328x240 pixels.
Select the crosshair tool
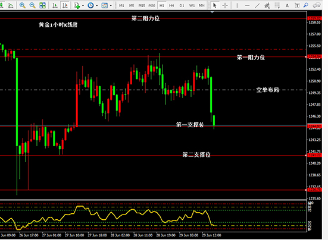click(225, 5)
